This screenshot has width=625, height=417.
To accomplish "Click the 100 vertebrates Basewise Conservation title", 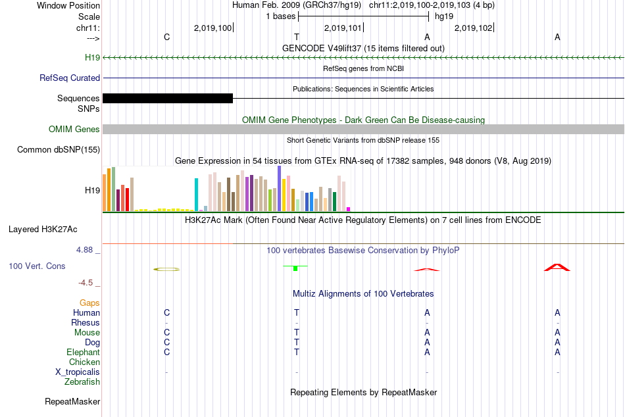I will [363, 251].
